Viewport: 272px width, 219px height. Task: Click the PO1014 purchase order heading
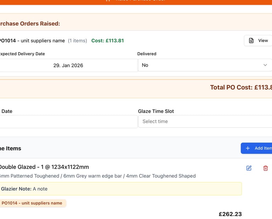[33, 41]
